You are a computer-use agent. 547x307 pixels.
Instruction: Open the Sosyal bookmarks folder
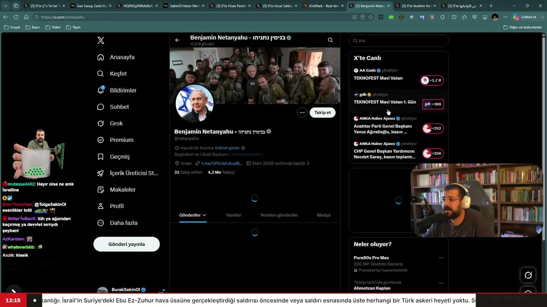(12, 27)
